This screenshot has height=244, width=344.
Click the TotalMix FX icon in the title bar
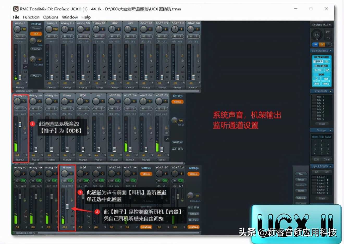tap(16, 9)
